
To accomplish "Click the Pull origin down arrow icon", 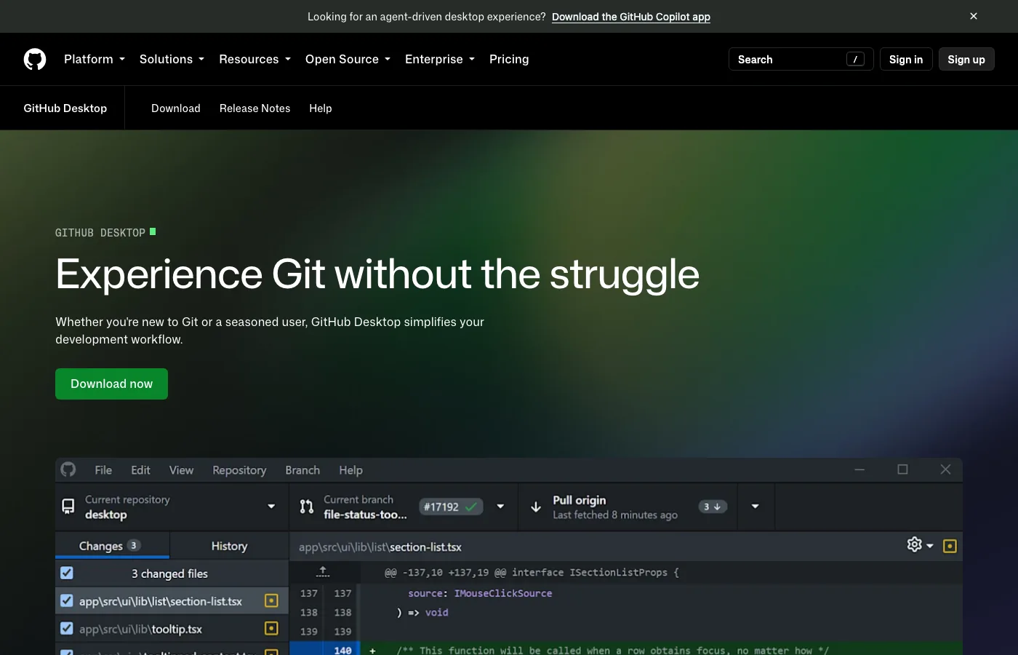I will [x=536, y=507].
